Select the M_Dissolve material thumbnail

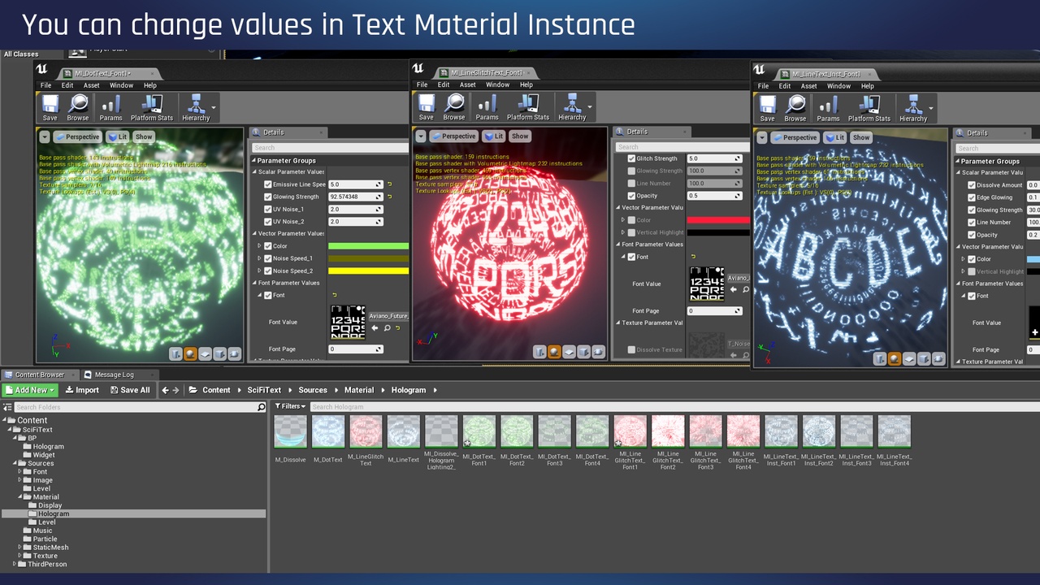click(290, 431)
